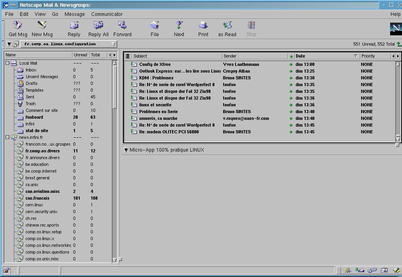Open Newsgroups from component bar icon

click(372, 270)
